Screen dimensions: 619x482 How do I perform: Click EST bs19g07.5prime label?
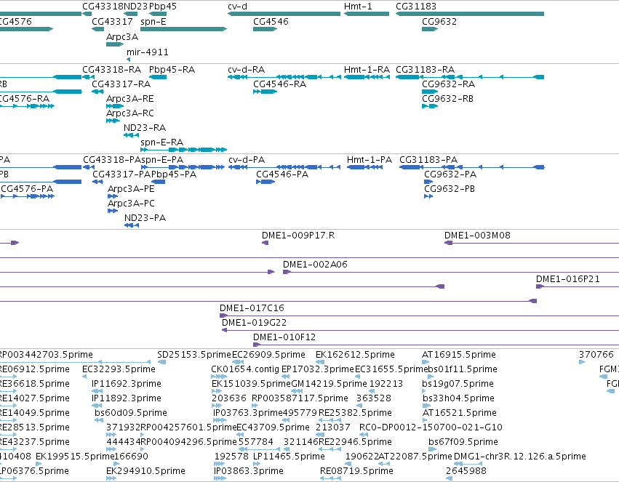(458, 384)
